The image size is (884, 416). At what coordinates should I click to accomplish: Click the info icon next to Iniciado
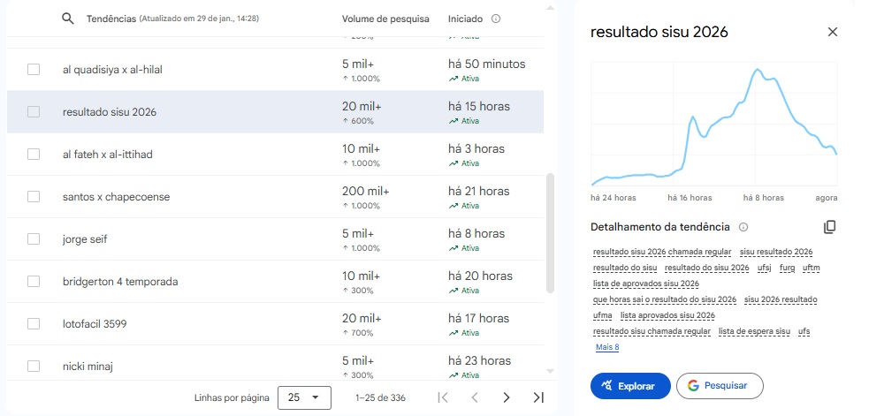(495, 19)
